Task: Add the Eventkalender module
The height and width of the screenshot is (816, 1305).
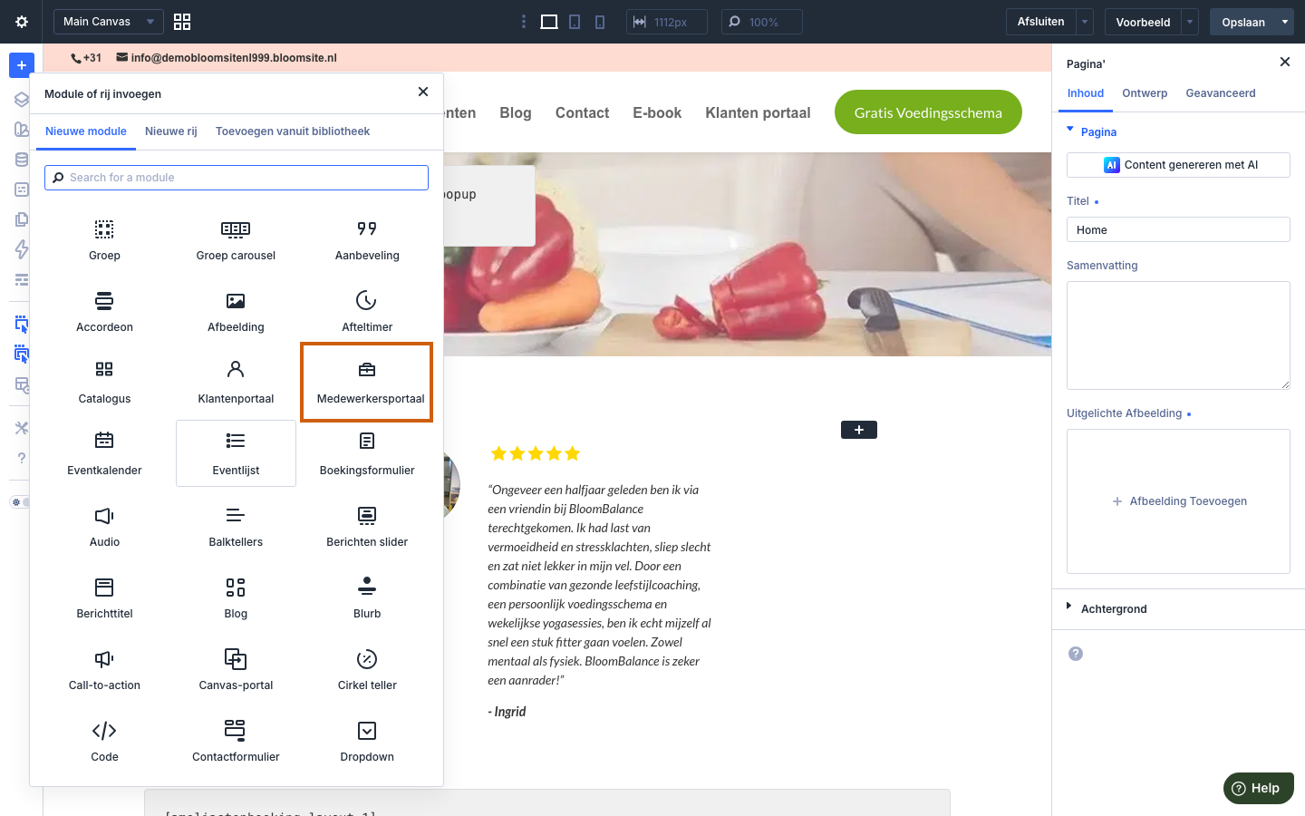Action: coord(104,454)
